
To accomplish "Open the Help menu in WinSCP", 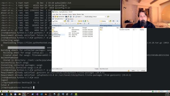I will tap(83, 14).
